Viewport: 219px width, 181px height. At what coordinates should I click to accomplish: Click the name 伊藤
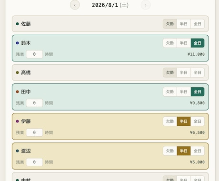pyautogui.click(x=26, y=121)
